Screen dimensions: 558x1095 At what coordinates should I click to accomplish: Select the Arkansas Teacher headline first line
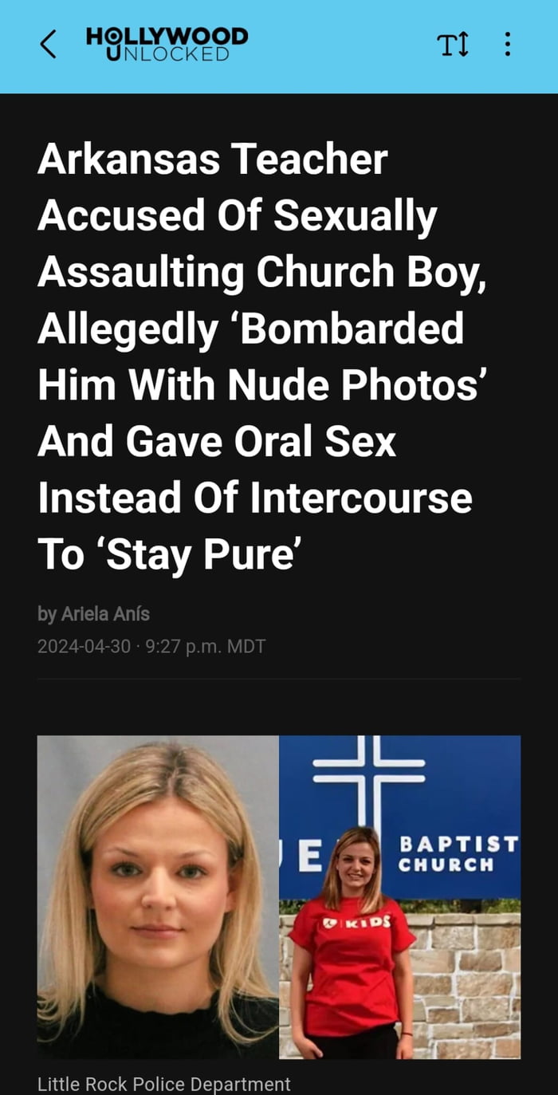click(x=212, y=160)
